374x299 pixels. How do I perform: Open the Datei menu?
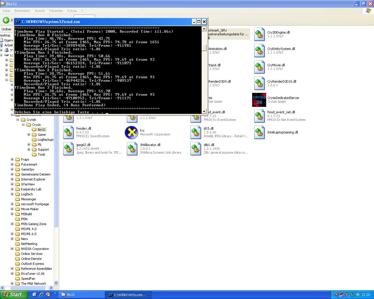6,11
